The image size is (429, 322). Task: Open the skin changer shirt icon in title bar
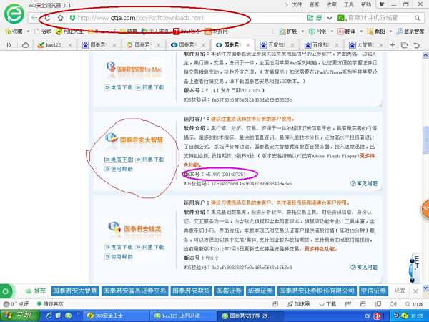click(x=382, y=4)
